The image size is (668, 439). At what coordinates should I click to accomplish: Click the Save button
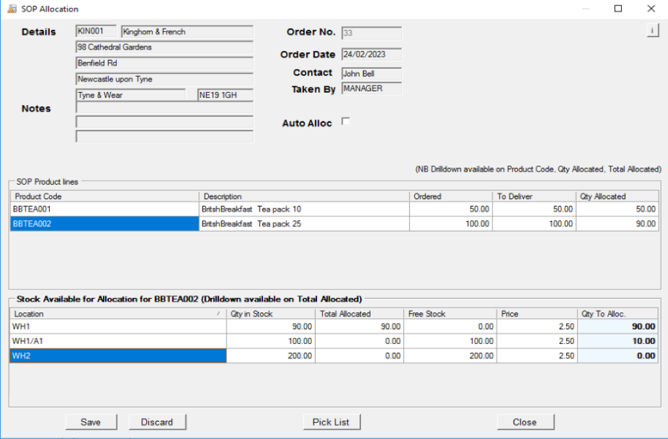91,422
